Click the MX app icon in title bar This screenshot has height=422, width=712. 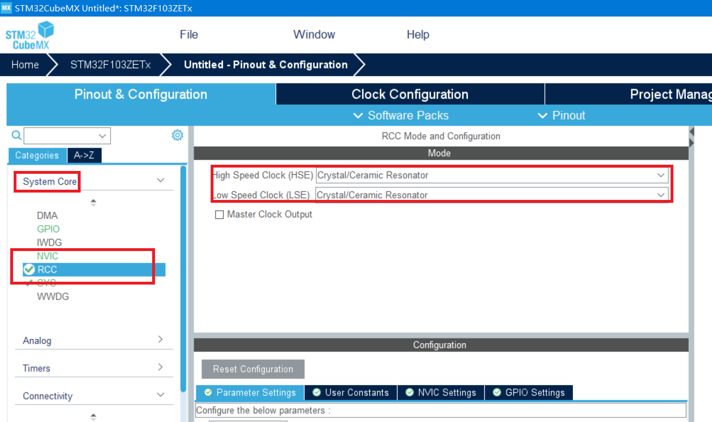6,8
